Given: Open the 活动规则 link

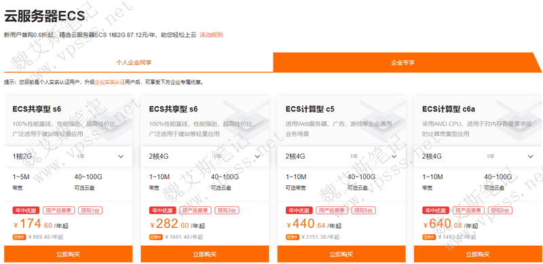Looking at the screenshot, I should (x=211, y=35).
